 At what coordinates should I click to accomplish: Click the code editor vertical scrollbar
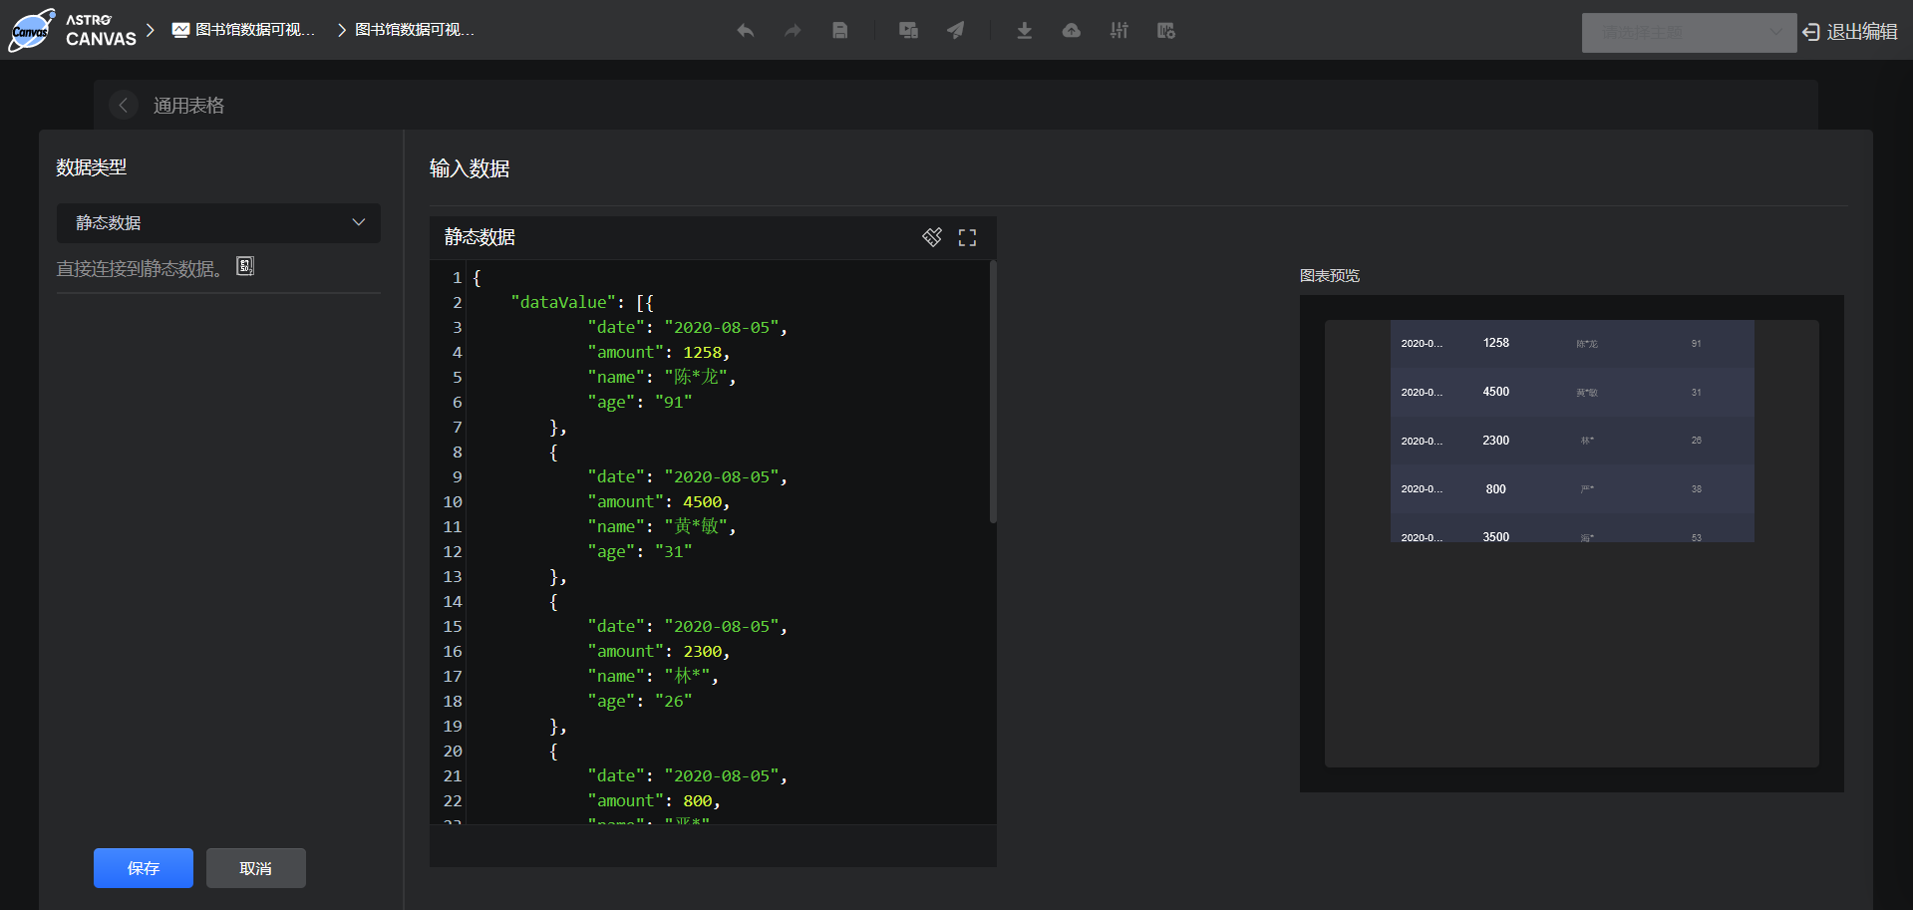pos(992,391)
